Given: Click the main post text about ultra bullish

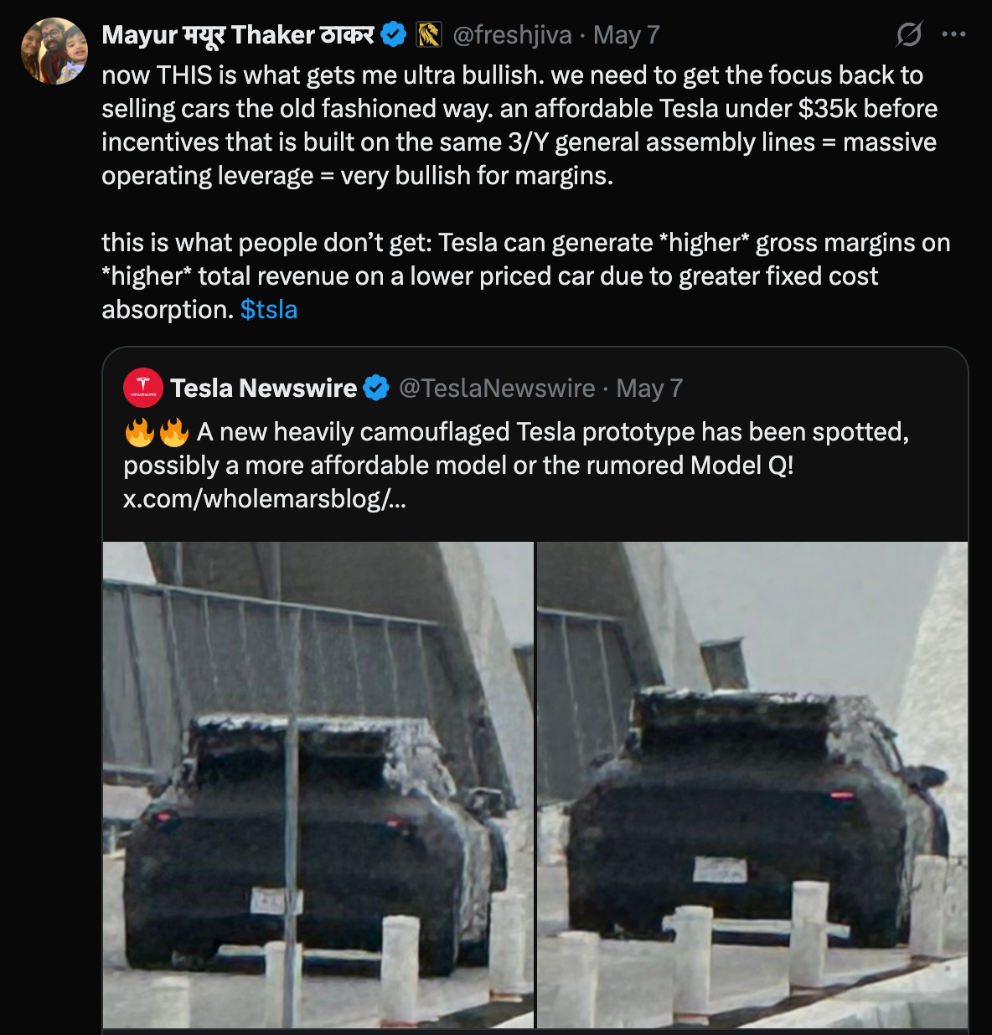Looking at the screenshot, I should point(519,126).
